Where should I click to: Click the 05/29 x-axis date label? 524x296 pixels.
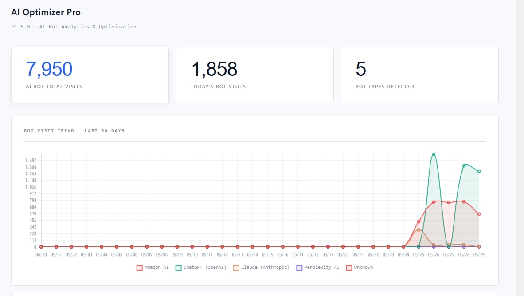point(479,255)
